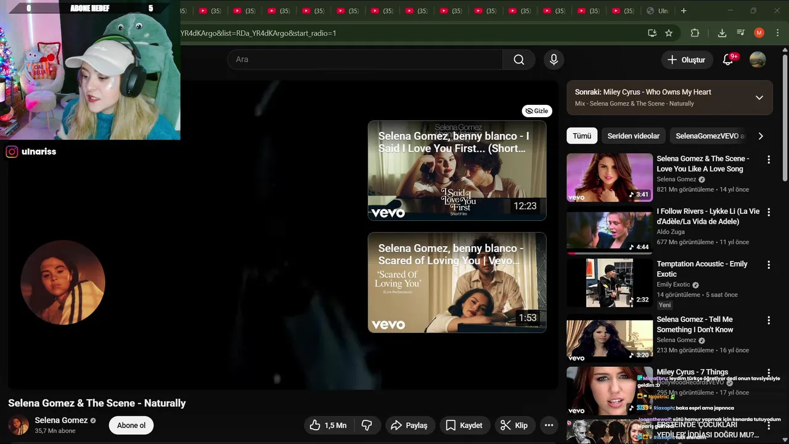Open options for I Follow Rivers video
Screen dimensions: 789x444
pos(769,212)
